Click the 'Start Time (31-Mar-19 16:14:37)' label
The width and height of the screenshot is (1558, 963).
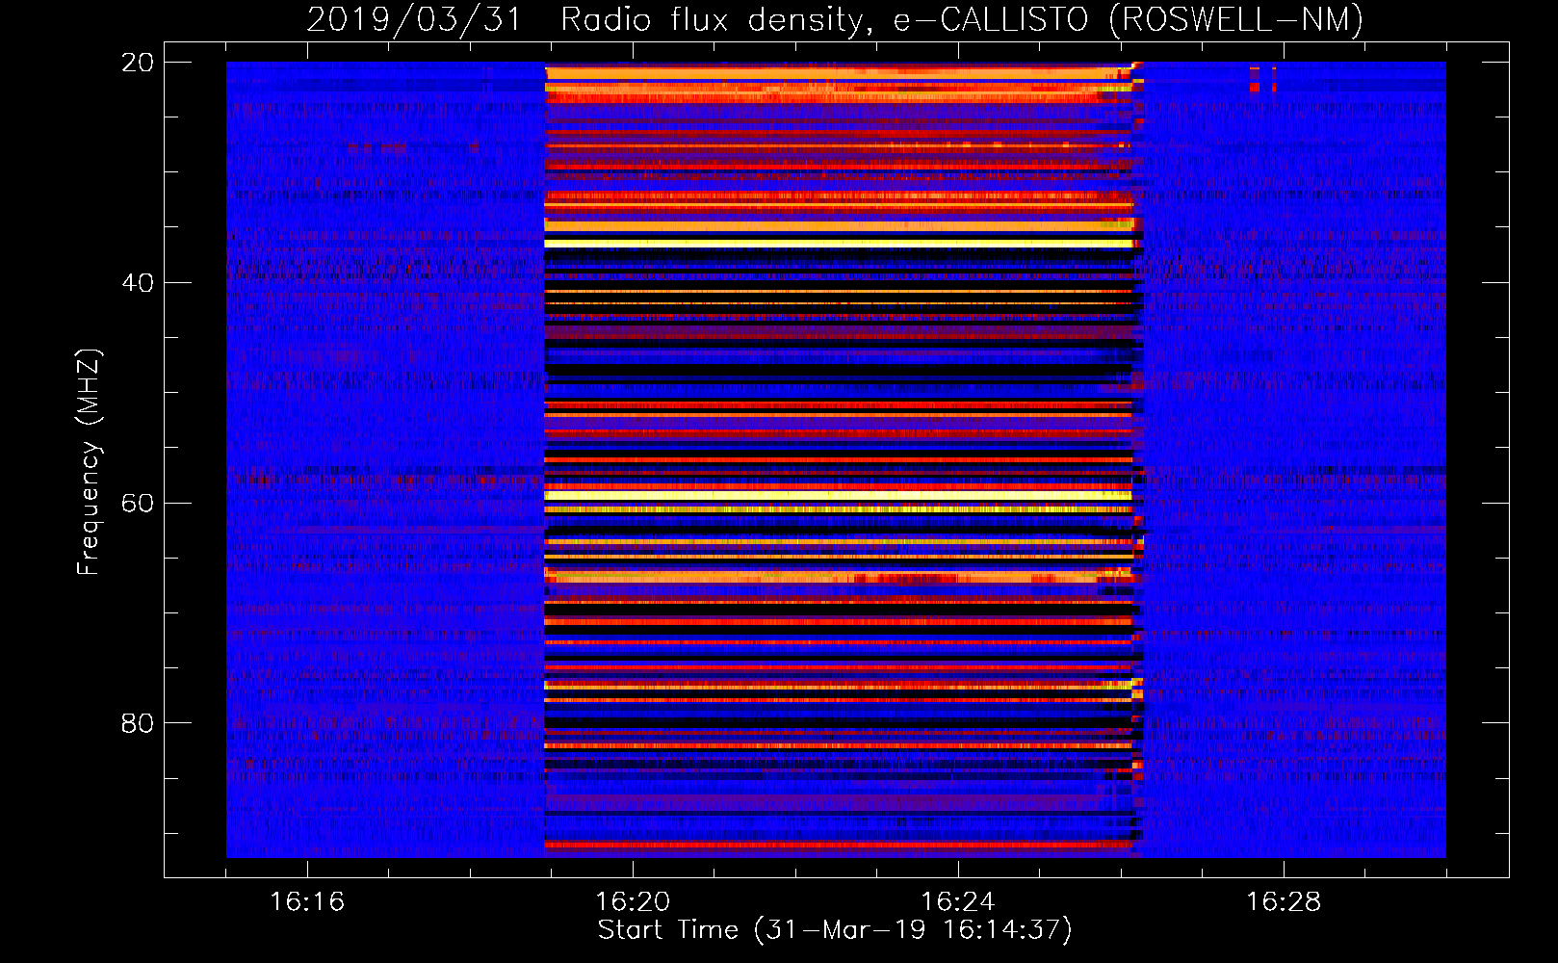click(835, 930)
